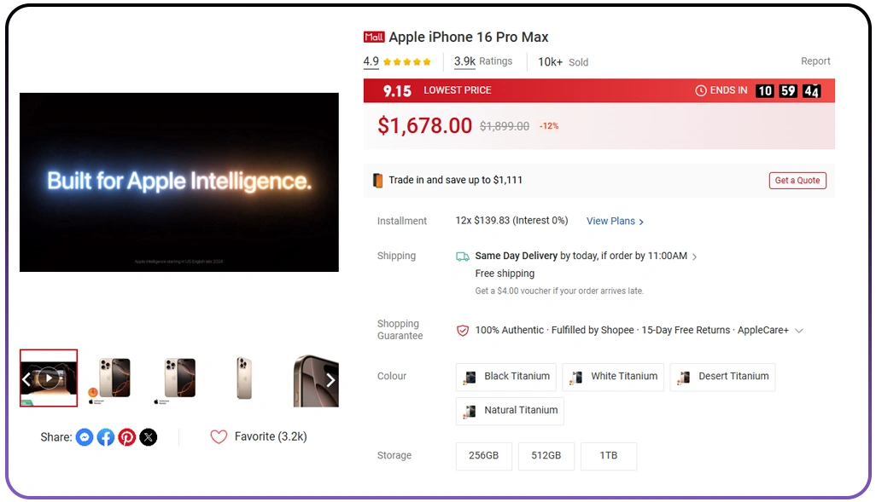This screenshot has width=876, height=502.
Task: Share the product via Facebook Messenger
Action: [x=85, y=436]
